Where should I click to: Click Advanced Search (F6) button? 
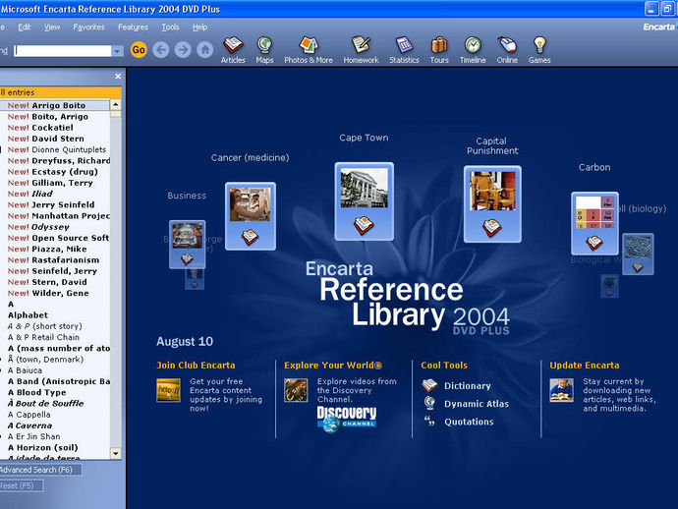(x=39, y=470)
